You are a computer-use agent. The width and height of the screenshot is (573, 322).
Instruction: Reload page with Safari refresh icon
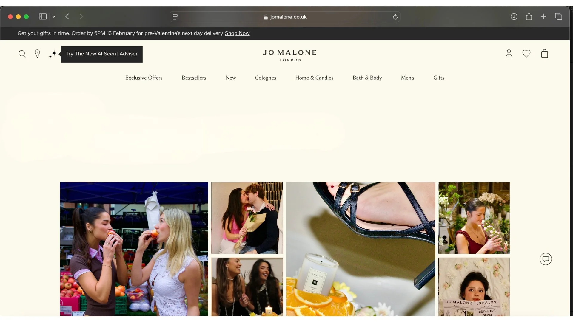point(395,17)
